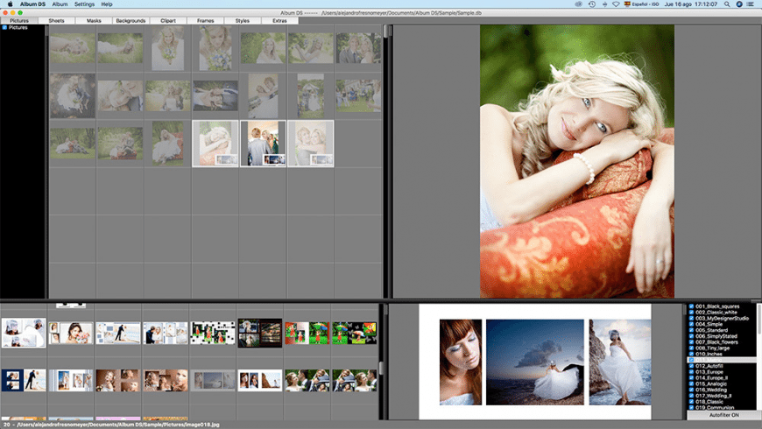Uncheck the 001_Black_squares style checkbox
This screenshot has width=762, height=429.
coord(691,306)
